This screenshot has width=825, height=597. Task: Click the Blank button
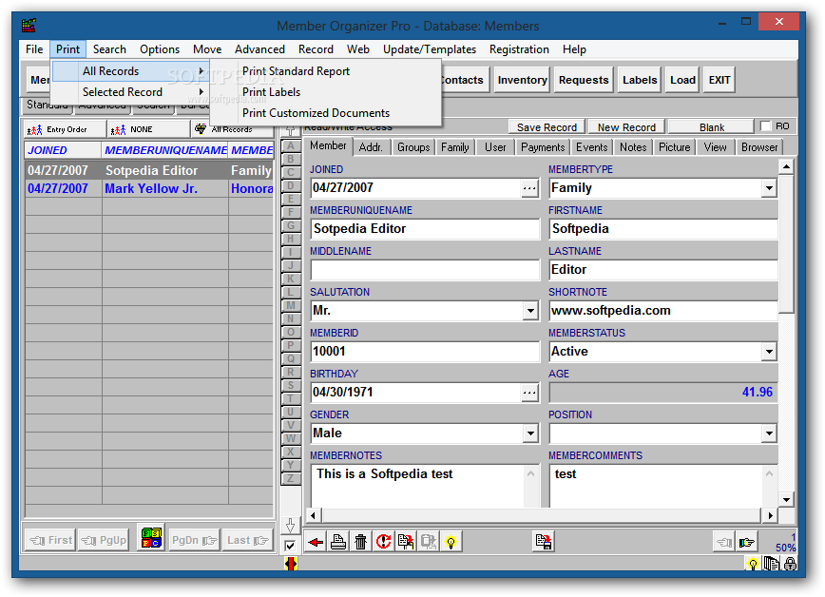pos(711,127)
